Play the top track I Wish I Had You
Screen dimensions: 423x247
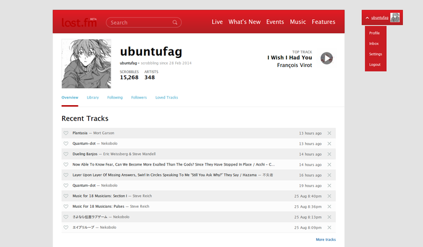click(x=326, y=58)
